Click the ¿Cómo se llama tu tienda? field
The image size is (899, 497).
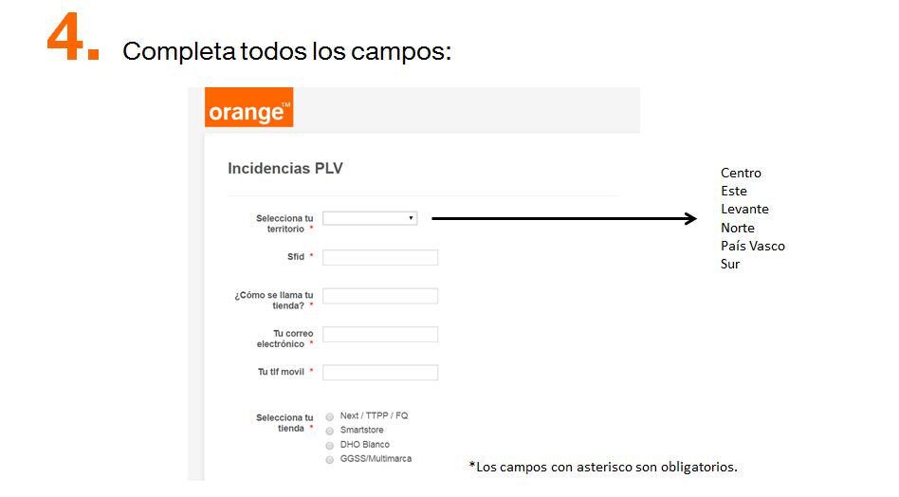coord(380,296)
